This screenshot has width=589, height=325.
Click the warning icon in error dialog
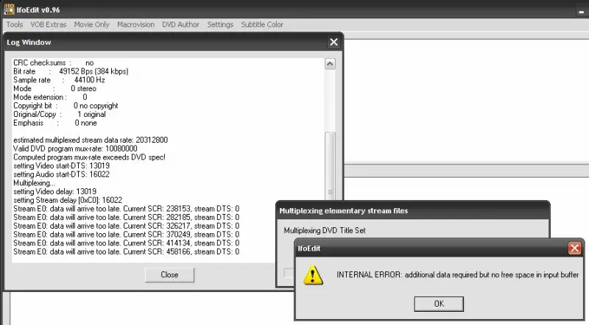[313, 275]
